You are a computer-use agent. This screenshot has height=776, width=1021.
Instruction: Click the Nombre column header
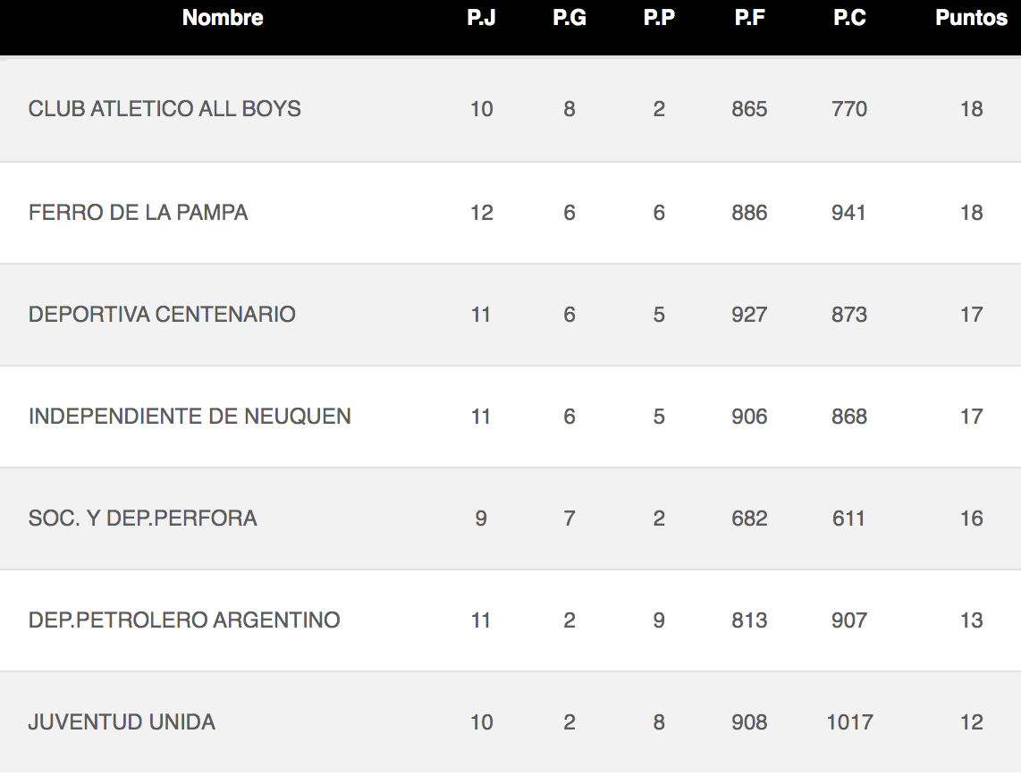point(223,18)
